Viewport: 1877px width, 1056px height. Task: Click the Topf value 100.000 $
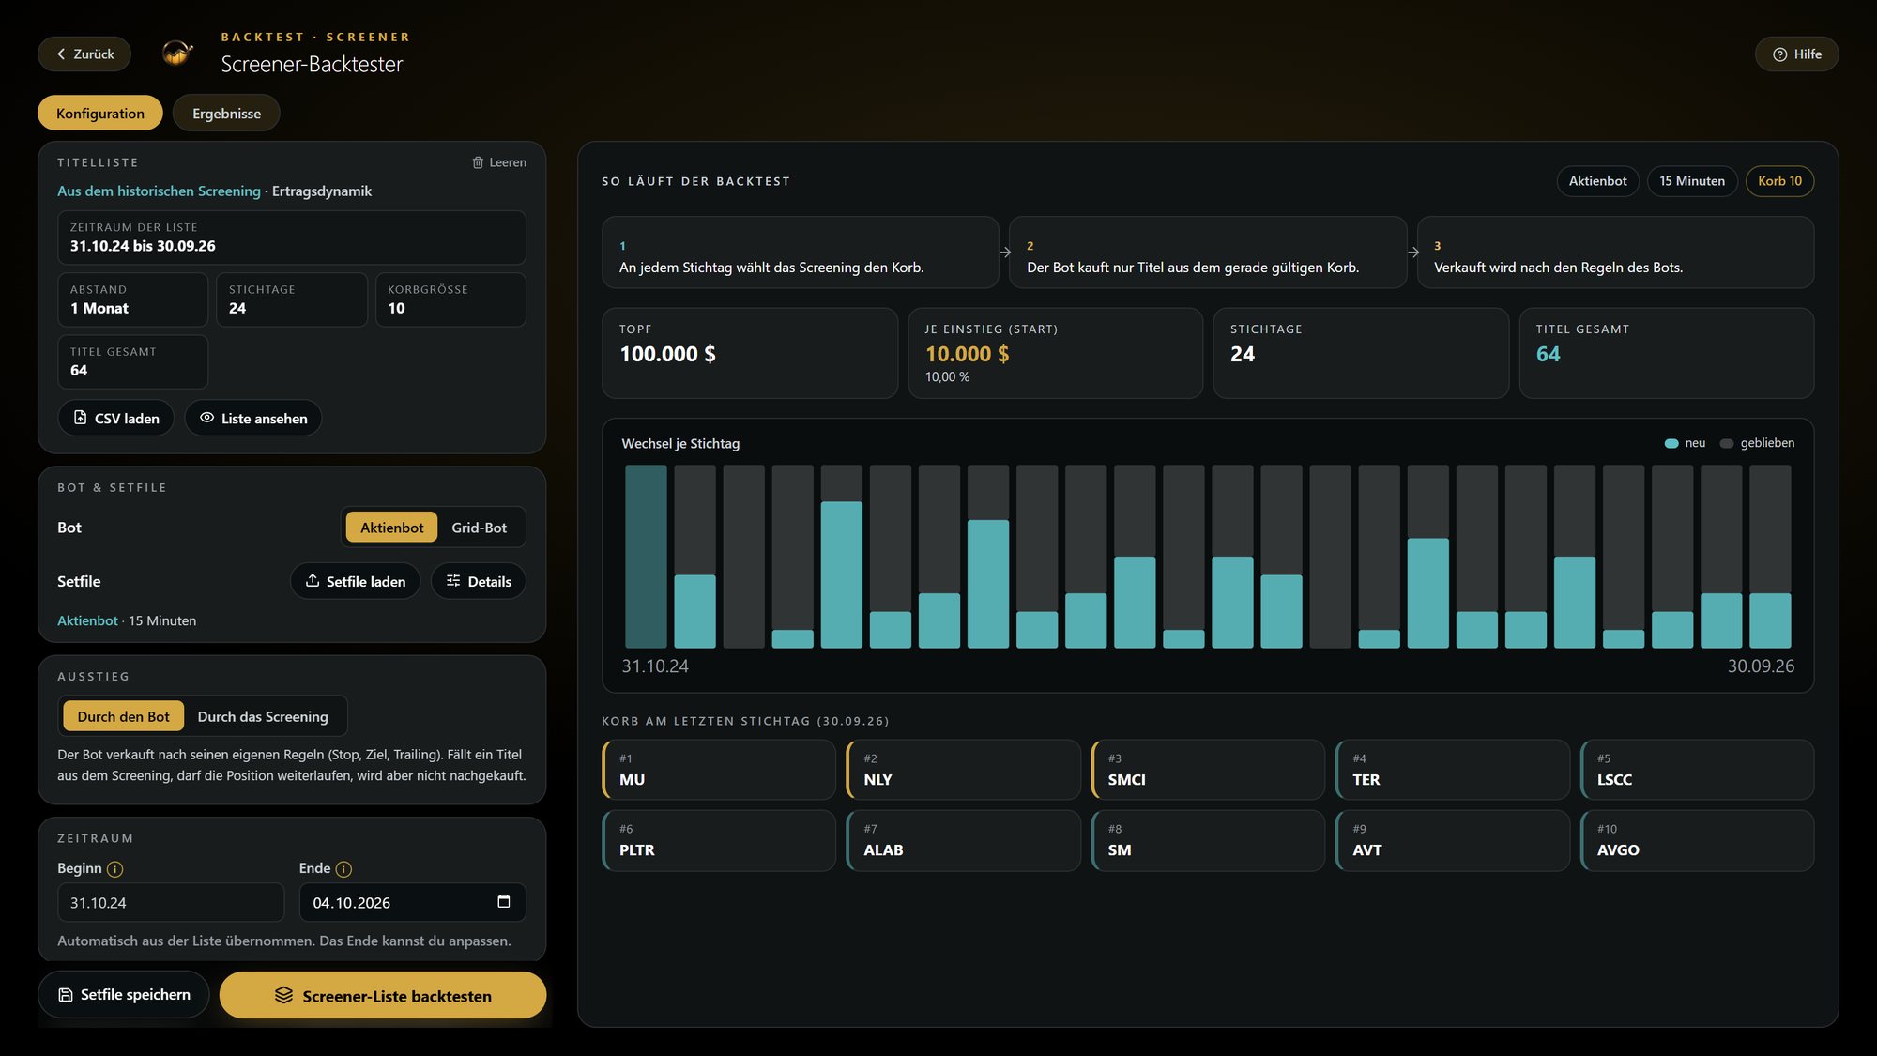point(667,354)
